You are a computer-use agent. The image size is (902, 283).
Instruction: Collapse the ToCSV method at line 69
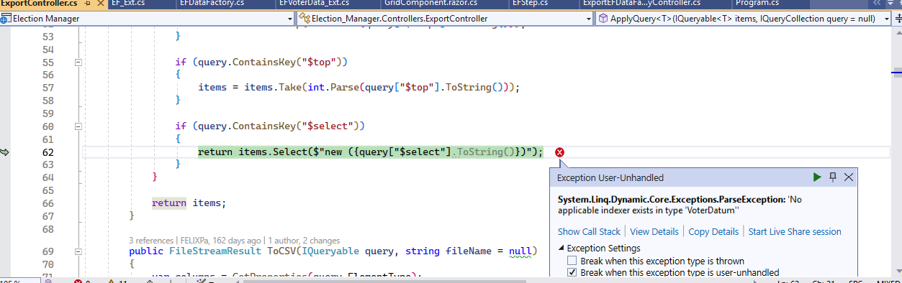(x=78, y=251)
